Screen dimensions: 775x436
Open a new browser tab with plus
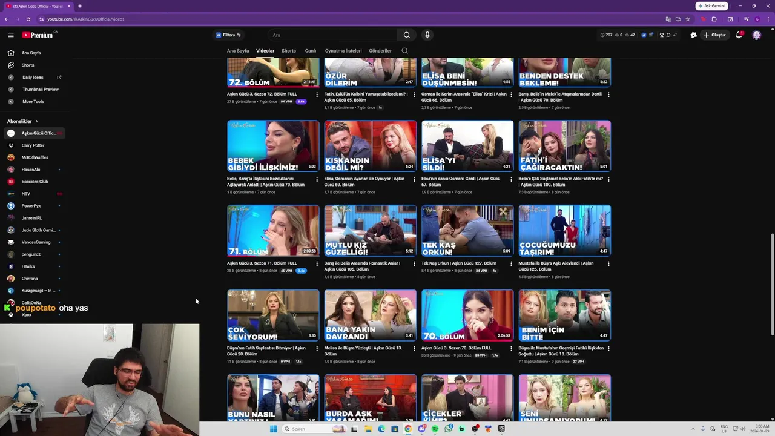(79, 6)
